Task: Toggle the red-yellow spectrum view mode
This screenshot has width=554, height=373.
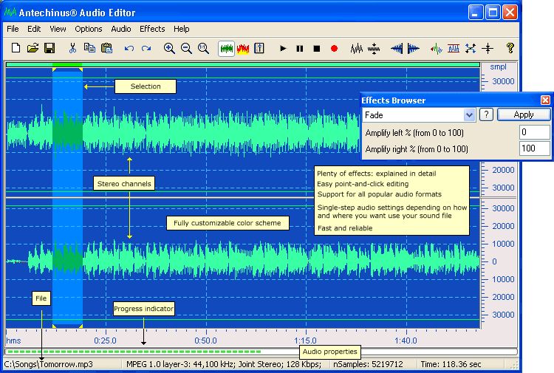Action: (x=243, y=49)
